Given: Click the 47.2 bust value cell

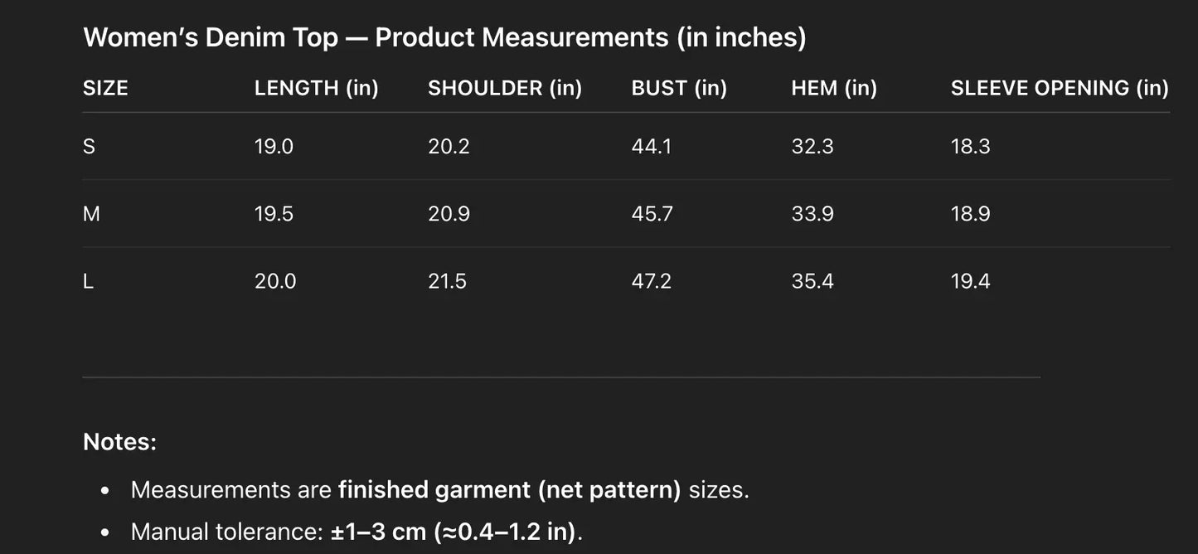Looking at the screenshot, I should pos(652,281).
